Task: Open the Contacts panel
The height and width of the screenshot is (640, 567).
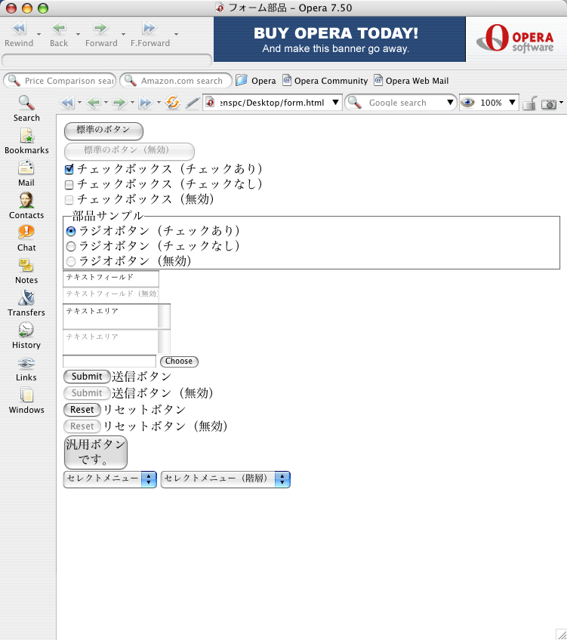Action: (x=26, y=206)
